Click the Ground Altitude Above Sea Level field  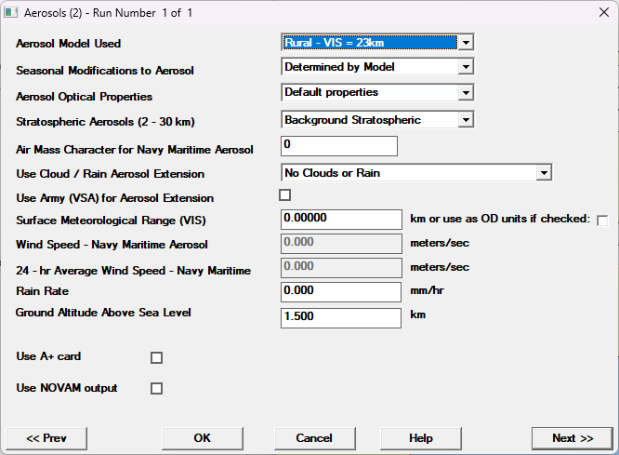(341, 318)
